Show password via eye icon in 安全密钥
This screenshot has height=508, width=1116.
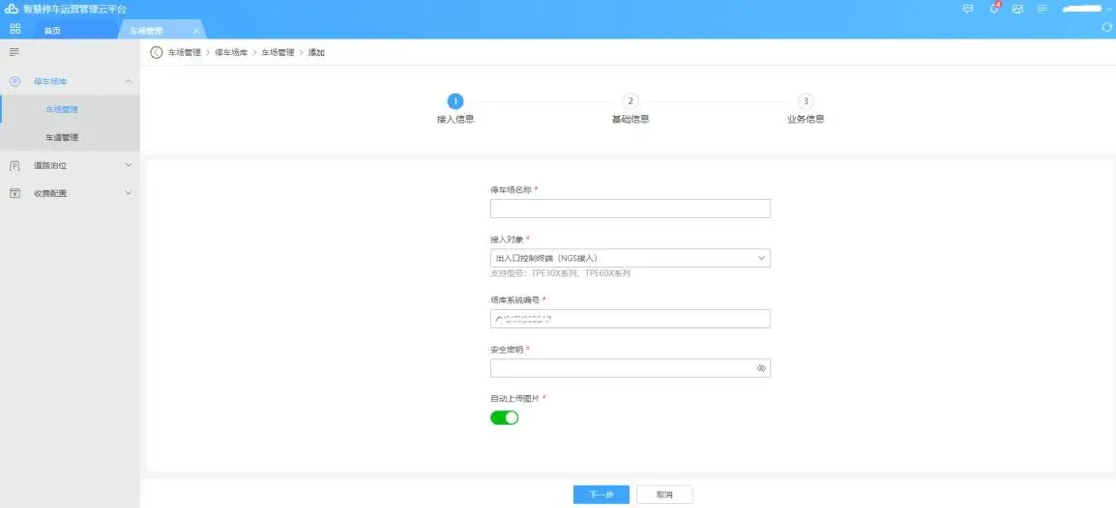pyautogui.click(x=760, y=369)
